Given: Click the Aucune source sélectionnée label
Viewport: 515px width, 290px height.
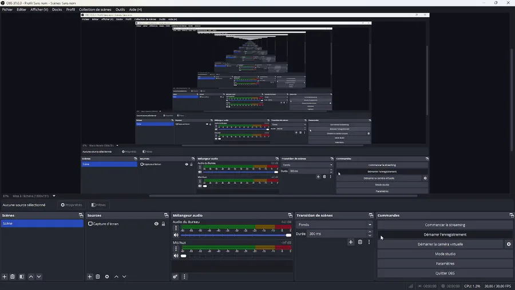Looking at the screenshot, I should coord(24,205).
